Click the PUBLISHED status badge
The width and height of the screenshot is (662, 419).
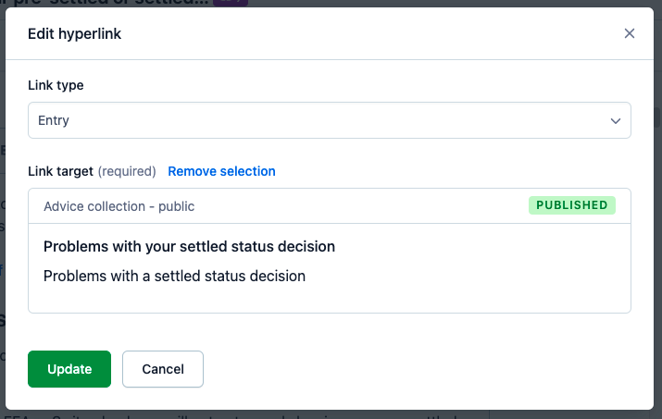click(x=571, y=205)
